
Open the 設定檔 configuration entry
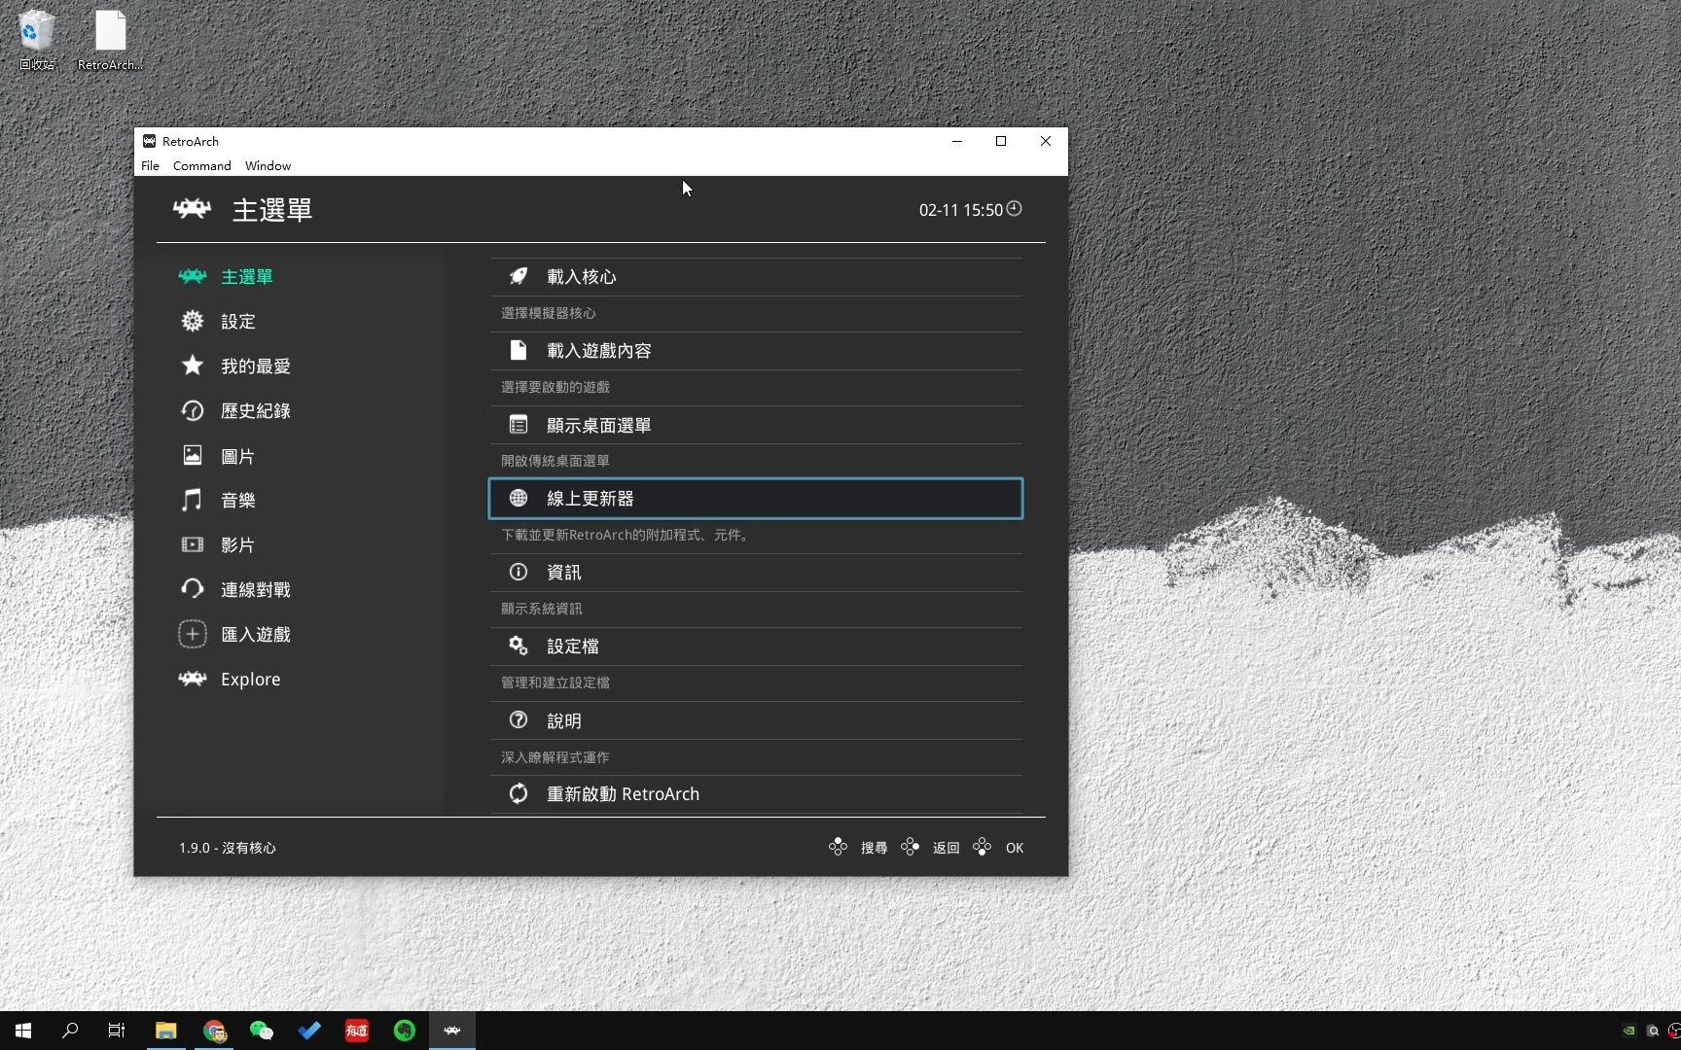pyautogui.click(x=756, y=647)
